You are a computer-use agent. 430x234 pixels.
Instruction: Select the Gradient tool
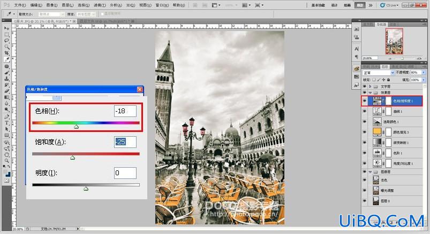coord(6,97)
